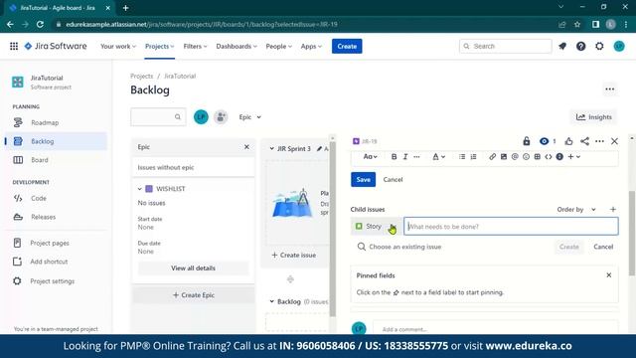Open notifications via the bell icon
Viewport: 636px width, 358px height.
pyautogui.click(x=562, y=47)
